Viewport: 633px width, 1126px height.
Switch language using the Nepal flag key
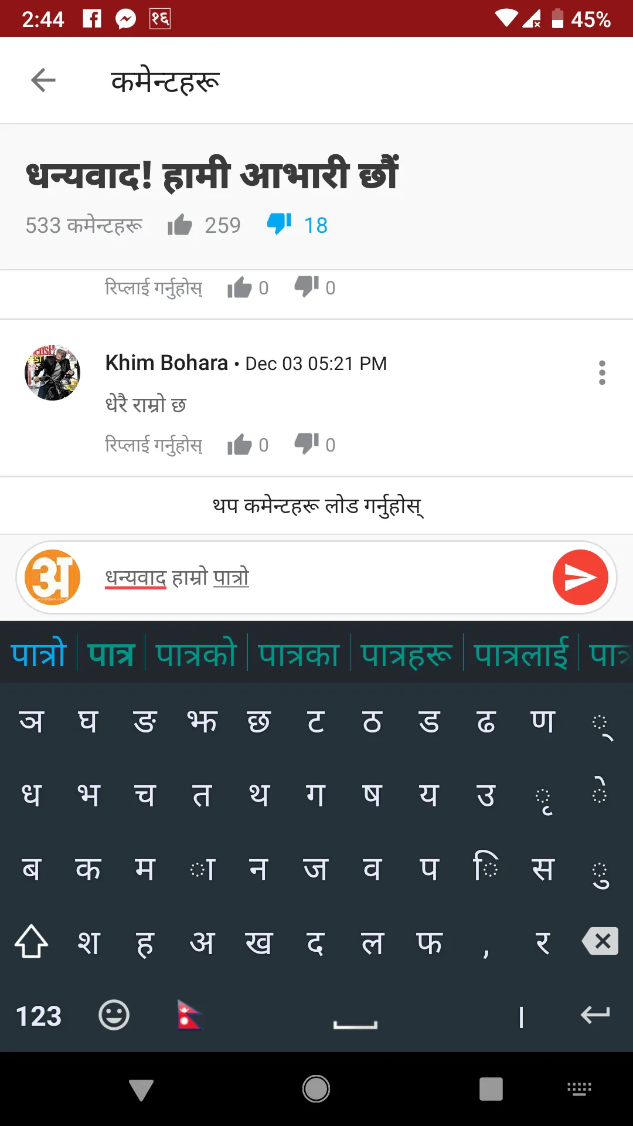click(189, 1015)
